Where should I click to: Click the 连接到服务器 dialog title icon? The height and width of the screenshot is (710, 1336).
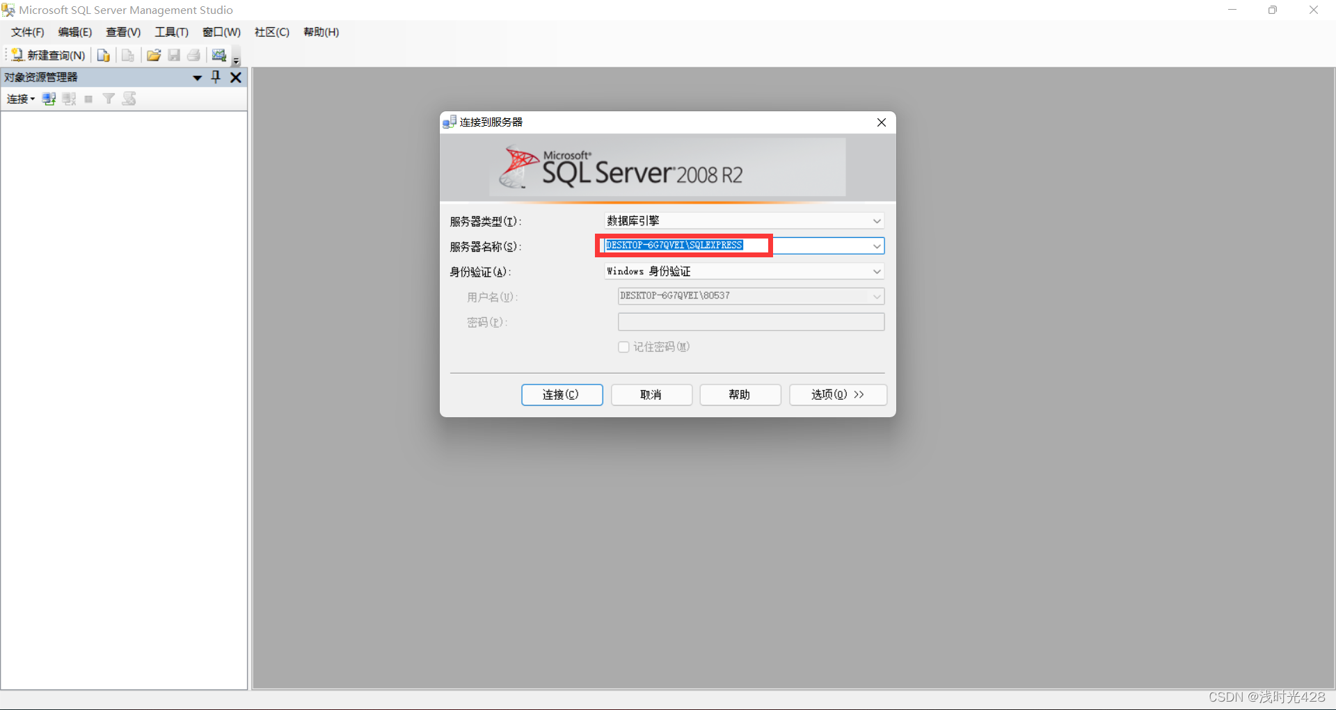[450, 122]
